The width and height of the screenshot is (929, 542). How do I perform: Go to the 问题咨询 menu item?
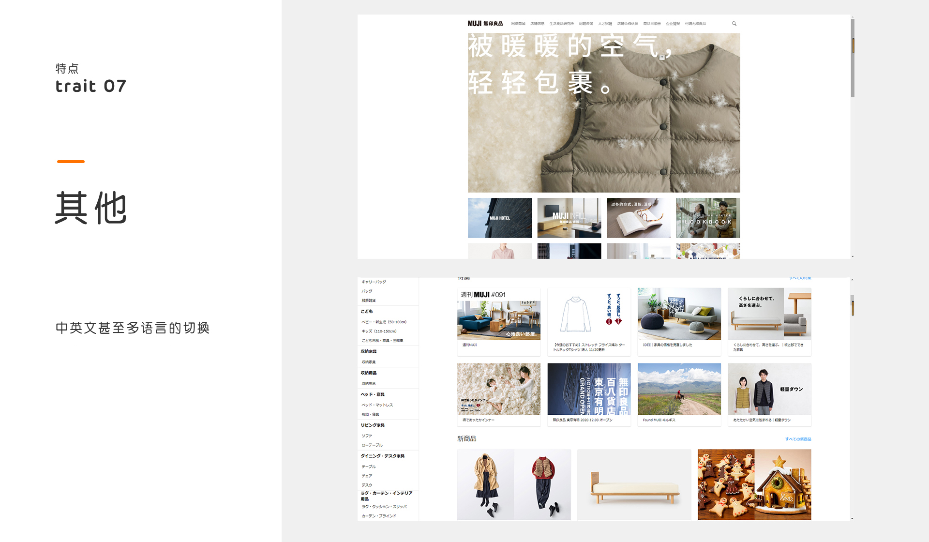(x=586, y=24)
